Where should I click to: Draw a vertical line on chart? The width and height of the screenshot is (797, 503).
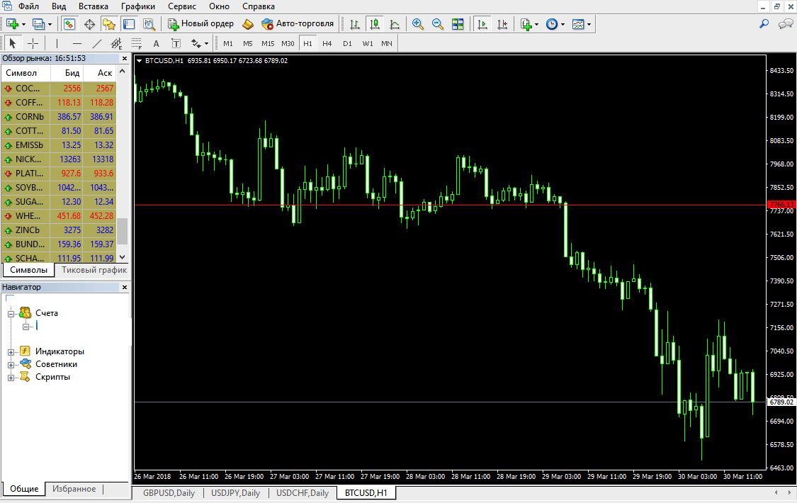click(57, 43)
